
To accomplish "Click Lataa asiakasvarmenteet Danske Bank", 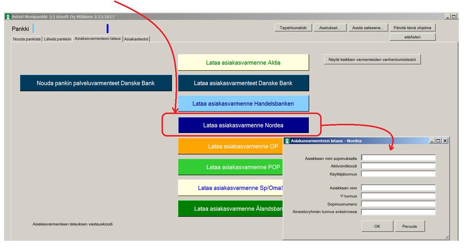I will [243, 83].
